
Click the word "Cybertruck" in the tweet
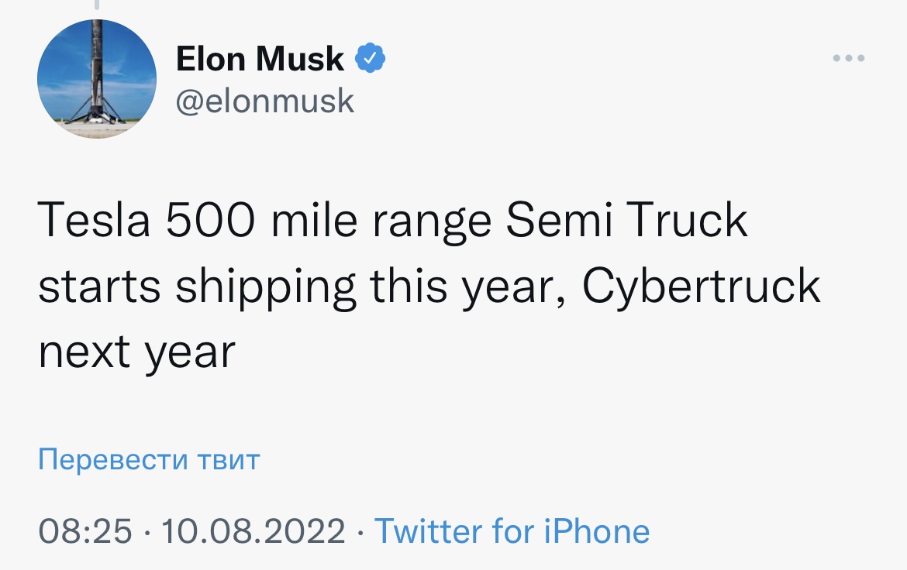tap(701, 287)
